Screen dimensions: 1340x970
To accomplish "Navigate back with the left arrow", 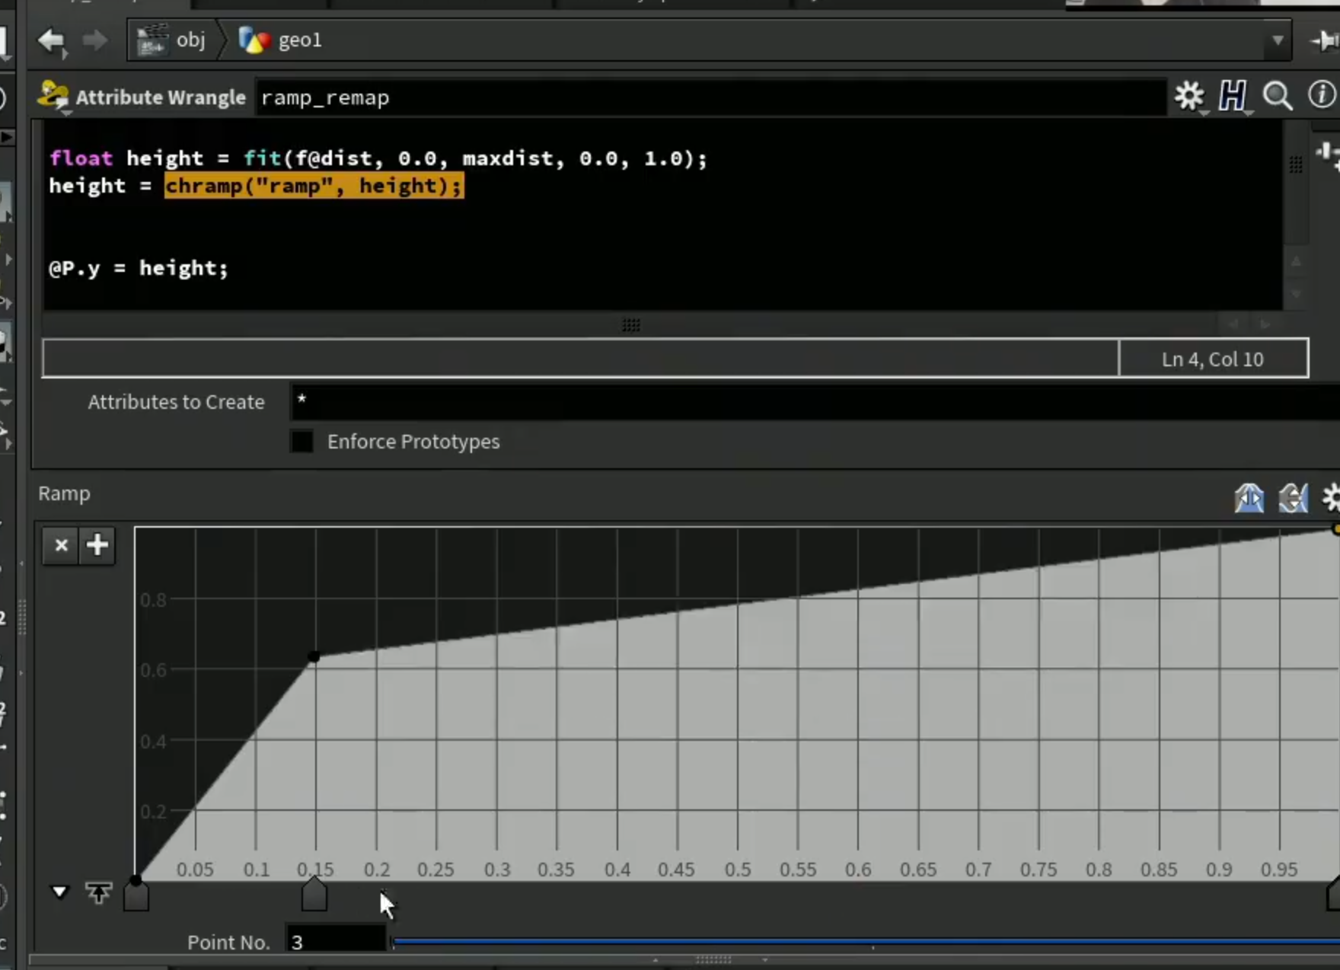I will [51, 40].
